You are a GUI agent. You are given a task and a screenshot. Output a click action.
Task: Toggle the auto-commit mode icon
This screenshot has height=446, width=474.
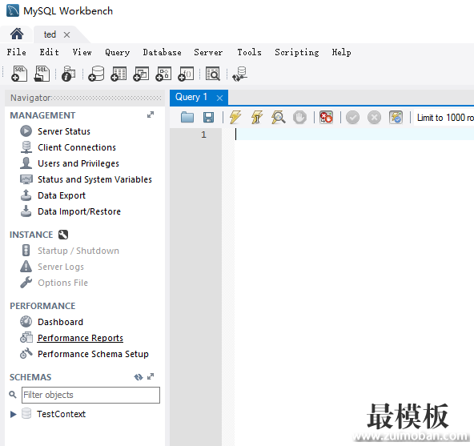click(396, 118)
